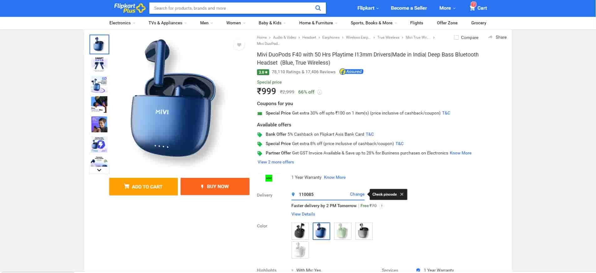Image resolution: width=596 pixels, height=273 pixels.
Task: Click the product search input field
Action: [x=232, y=8]
